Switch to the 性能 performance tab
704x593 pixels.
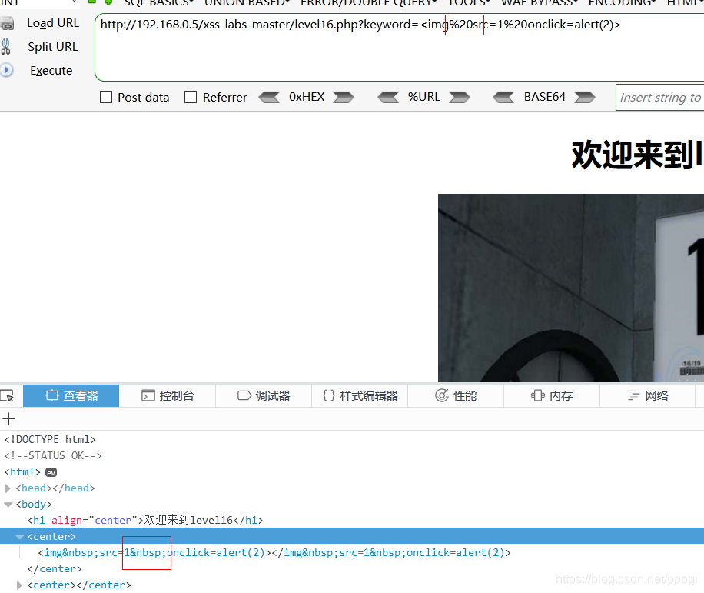point(456,396)
